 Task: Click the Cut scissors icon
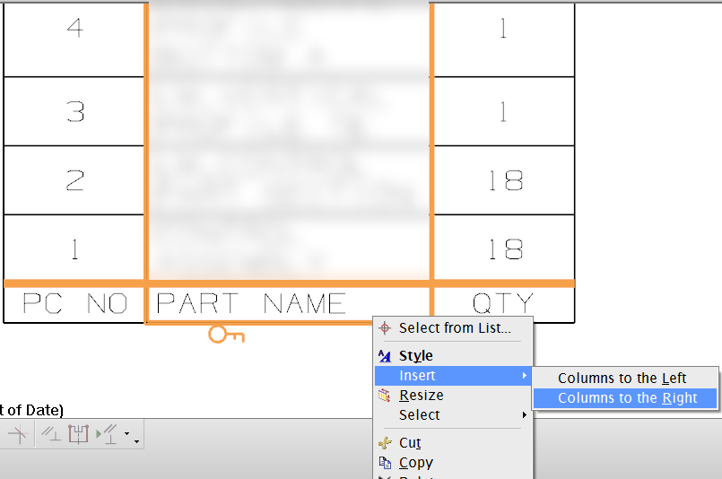coord(386,443)
